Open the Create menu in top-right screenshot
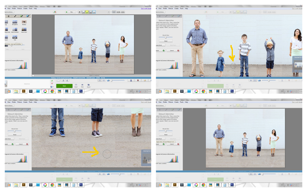The width and height of the screenshot is (307, 192). click(x=176, y=8)
